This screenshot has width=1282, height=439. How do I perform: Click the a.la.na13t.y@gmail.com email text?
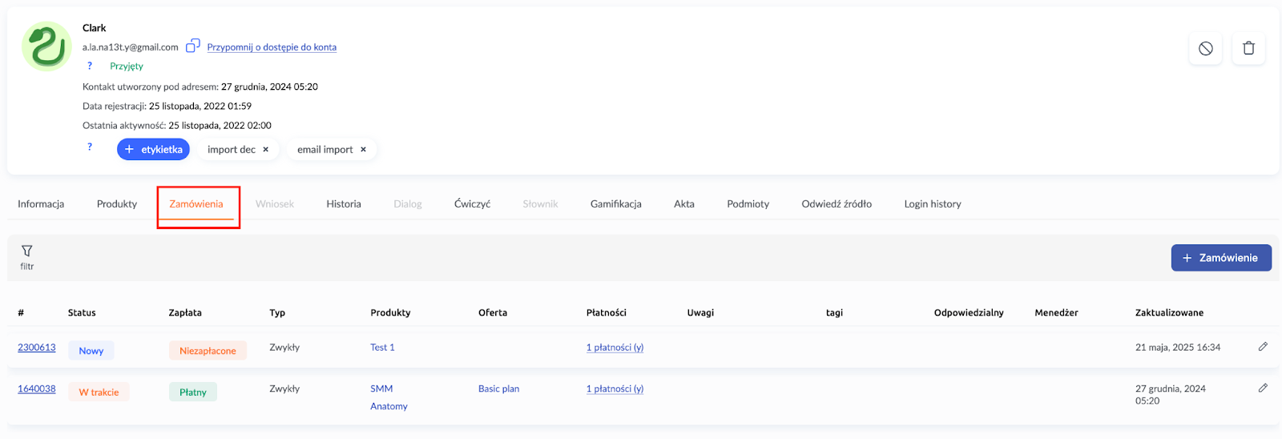tap(131, 47)
